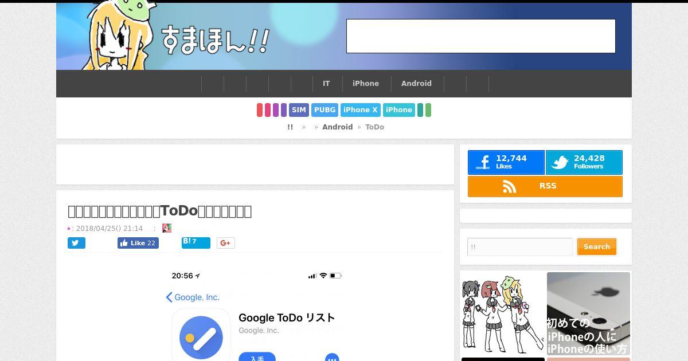Open the 初めてのiPhone usage guide thumbnail
Image resolution: width=688 pixels, height=361 pixels.
tap(588, 313)
